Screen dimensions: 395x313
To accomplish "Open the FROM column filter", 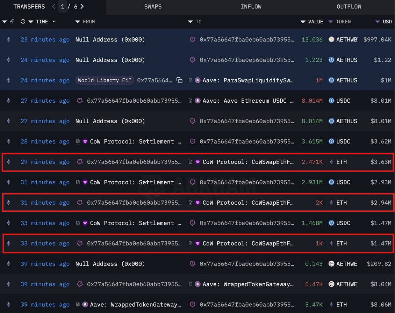I will (x=78, y=22).
